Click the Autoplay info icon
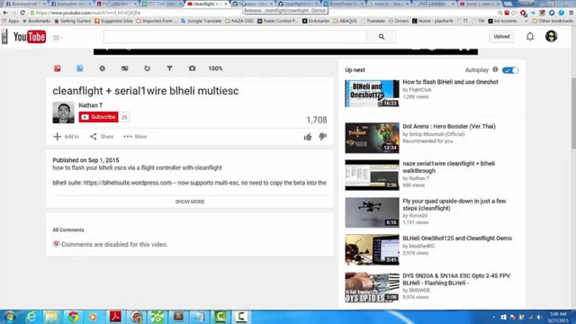The width and height of the screenshot is (576, 324). [x=495, y=70]
